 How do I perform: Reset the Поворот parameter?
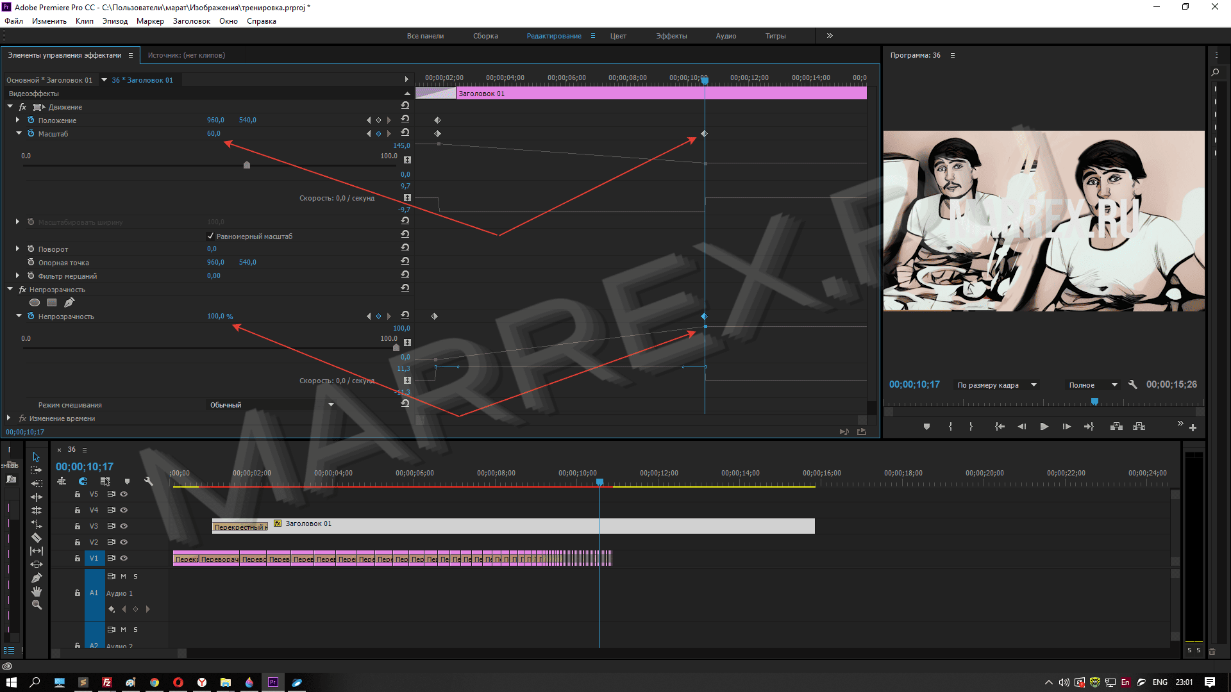click(x=405, y=248)
